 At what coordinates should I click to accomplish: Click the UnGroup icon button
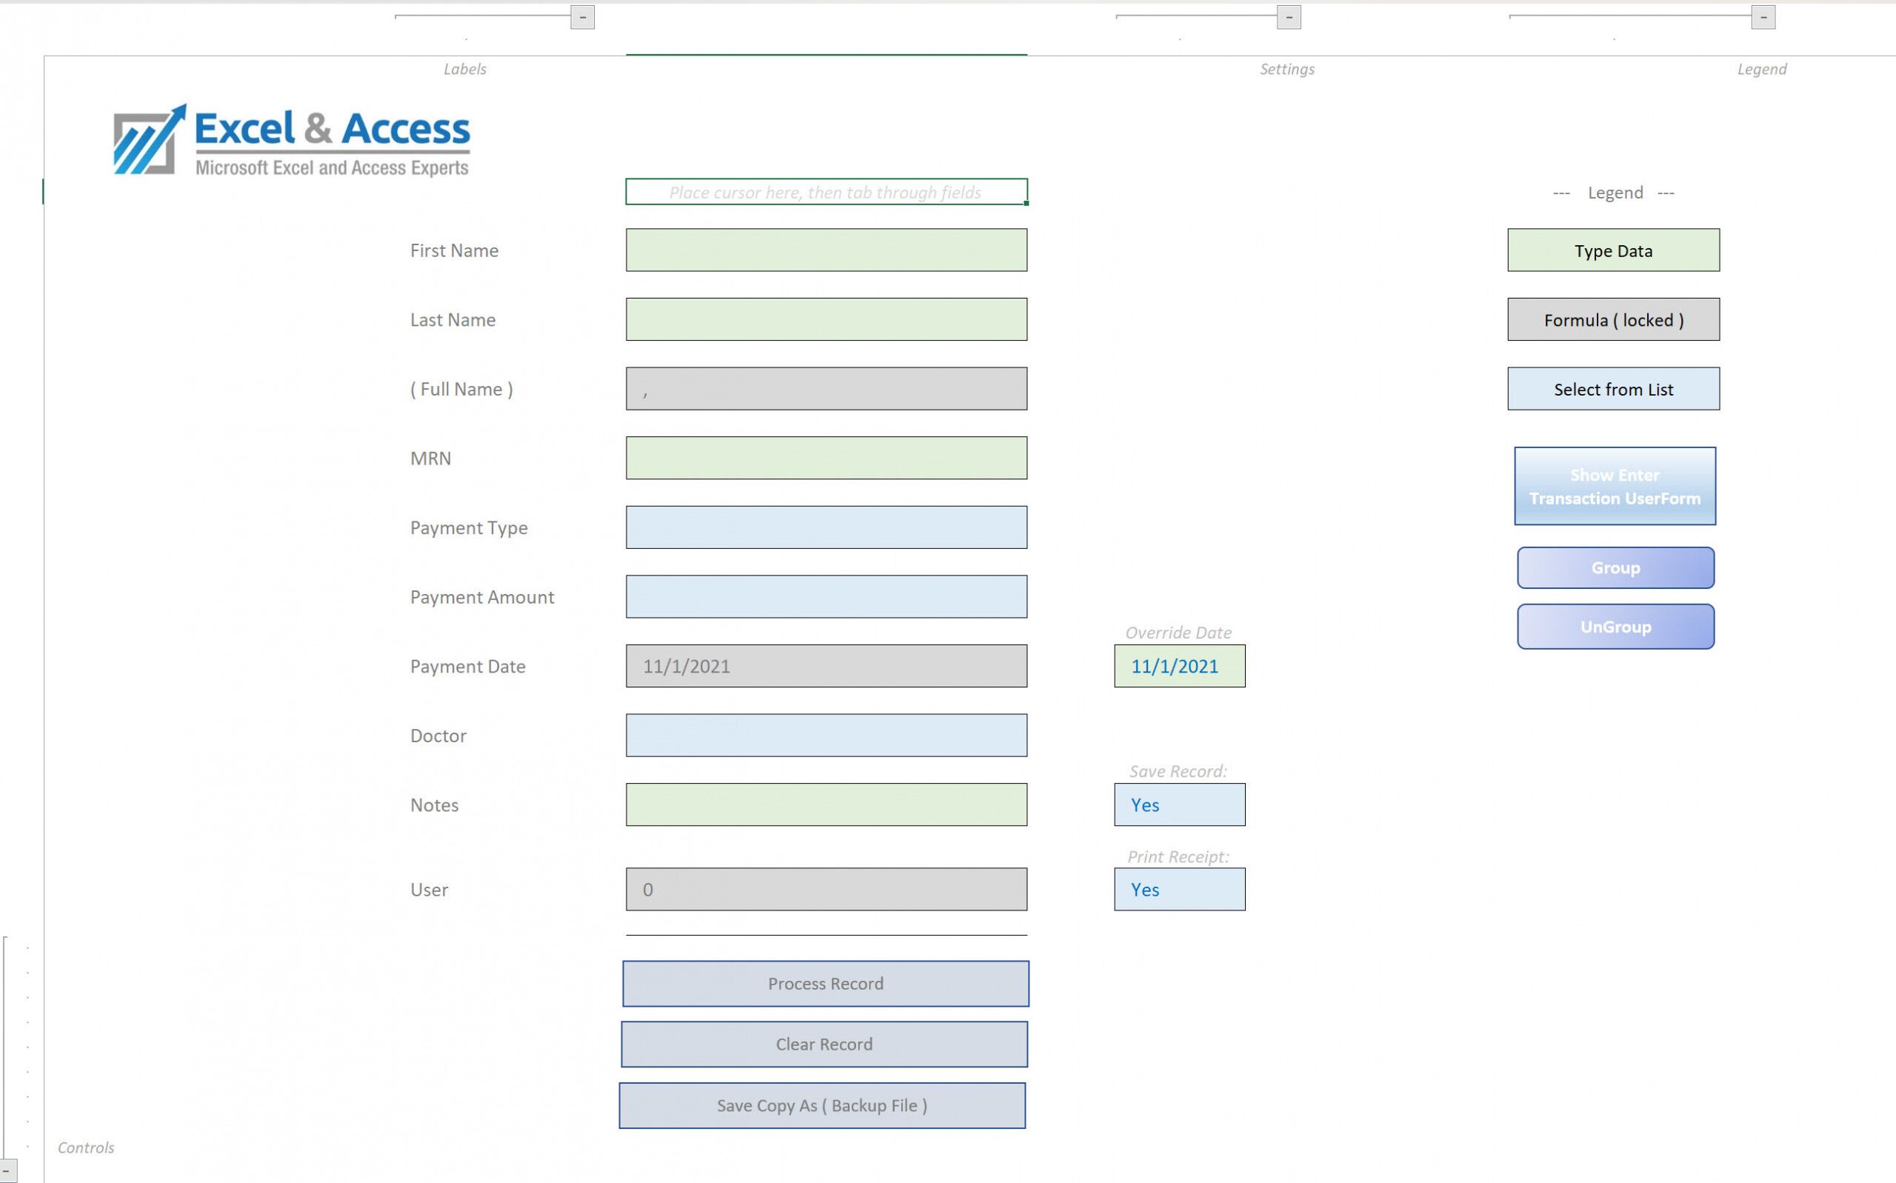tap(1615, 625)
